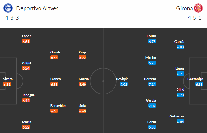Click Abqar's player name
Screen dimensions: 207x133
(27, 63)
